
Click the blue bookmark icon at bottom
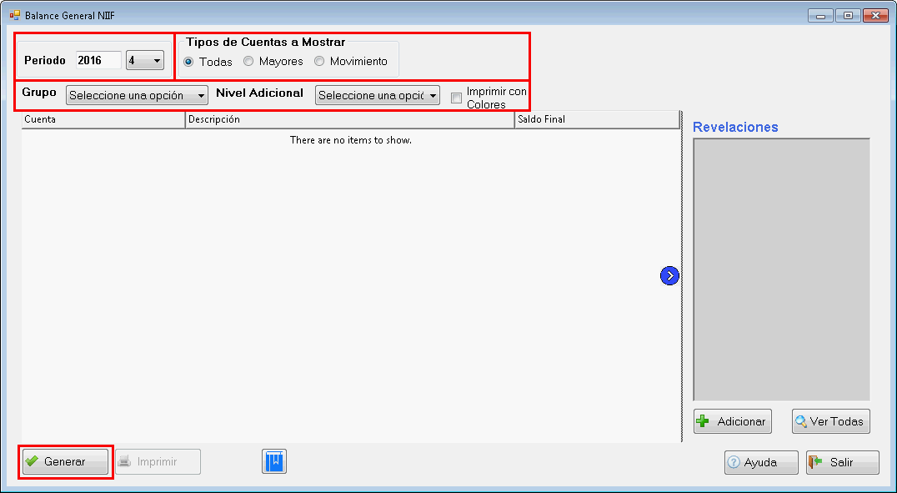[x=274, y=461]
